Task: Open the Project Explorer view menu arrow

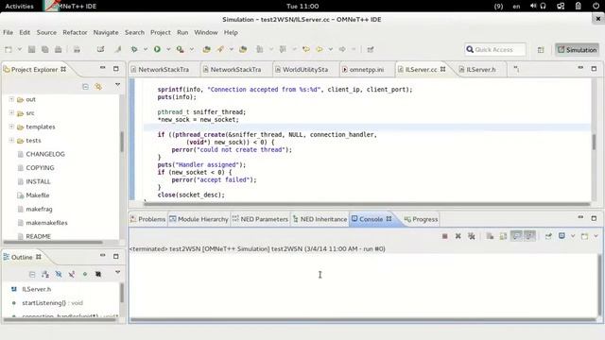Action: click(x=117, y=85)
